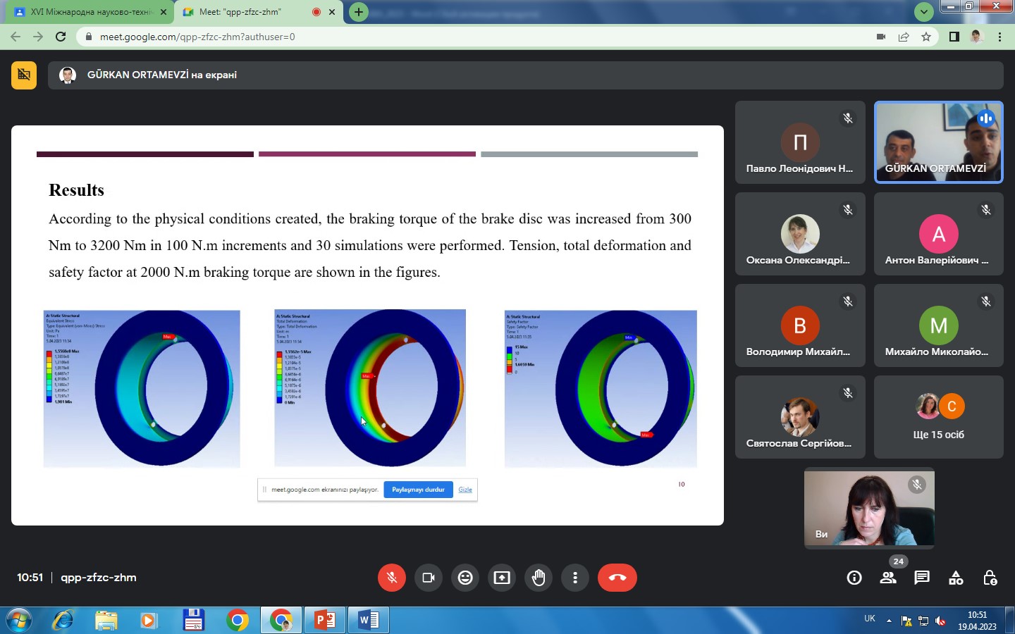The width and height of the screenshot is (1015, 634).
Task: Toggle the camera on or off
Action: coord(429,578)
